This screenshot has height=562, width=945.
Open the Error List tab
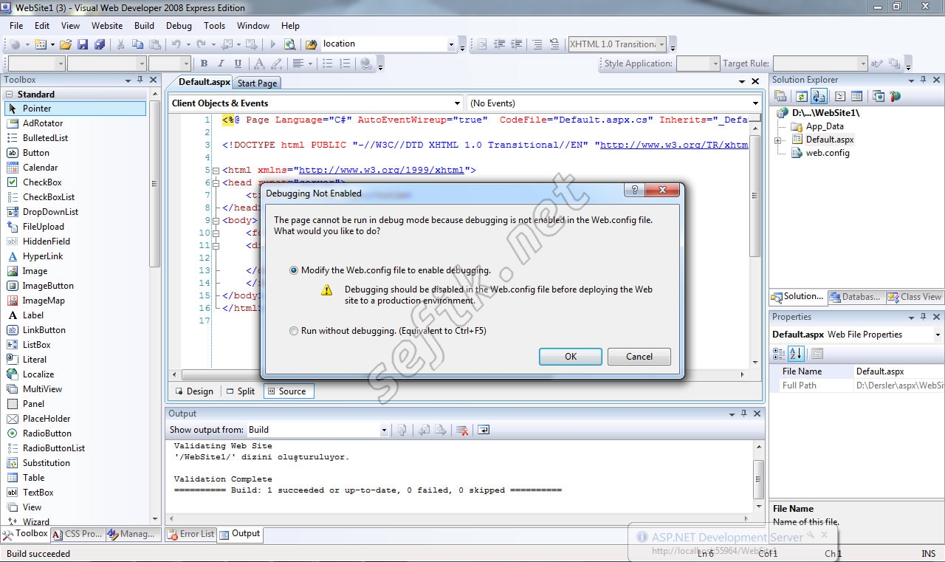(190, 534)
